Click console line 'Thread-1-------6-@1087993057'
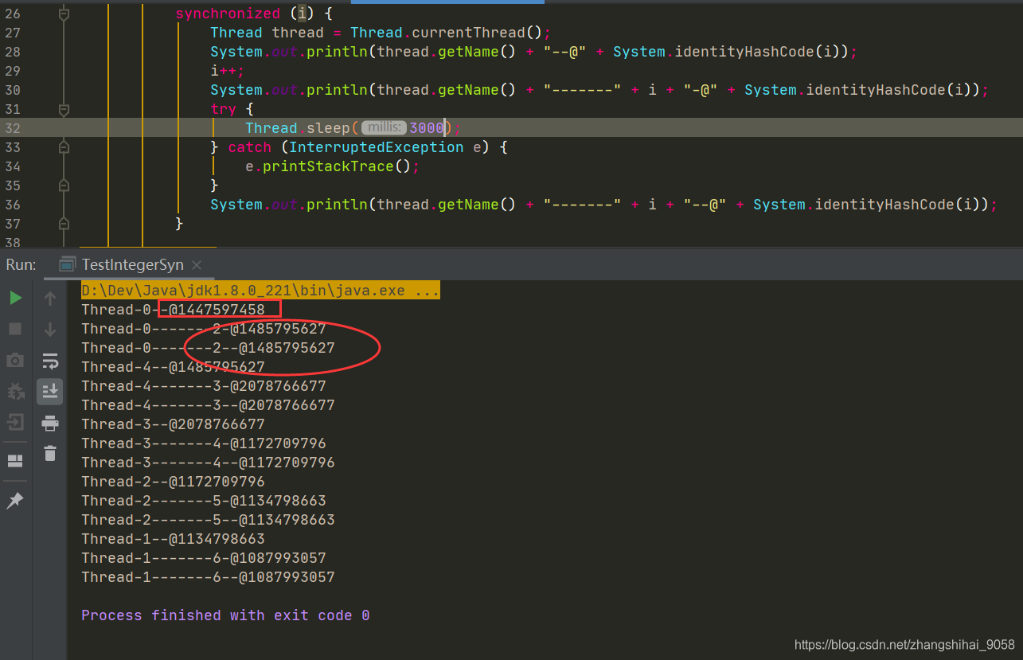Viewport: 1023px width, 660px height. tap(204, 558)
